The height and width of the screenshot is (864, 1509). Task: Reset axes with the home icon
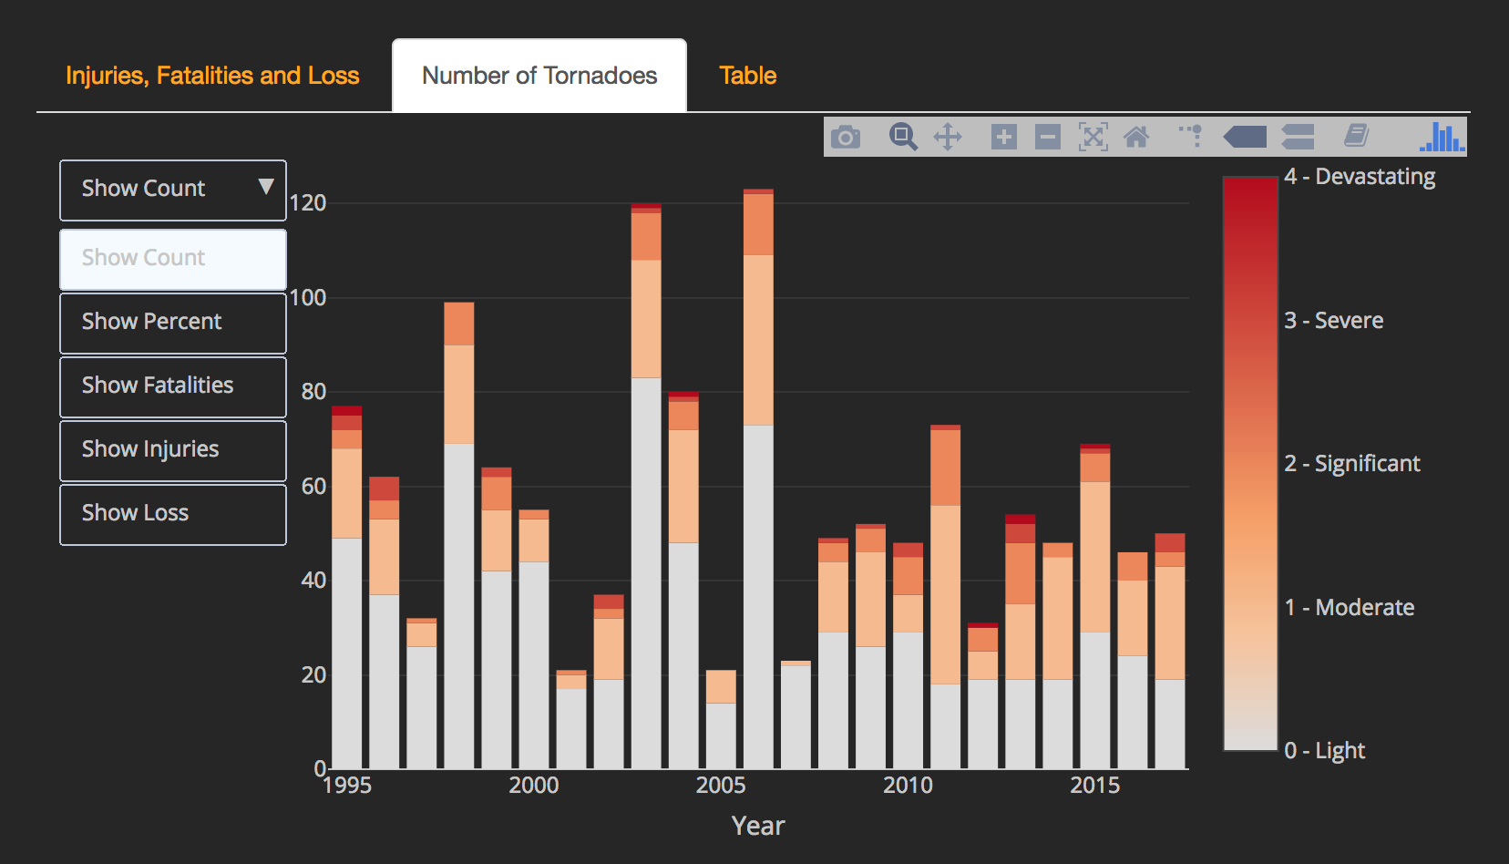(x=1136, y=138)
